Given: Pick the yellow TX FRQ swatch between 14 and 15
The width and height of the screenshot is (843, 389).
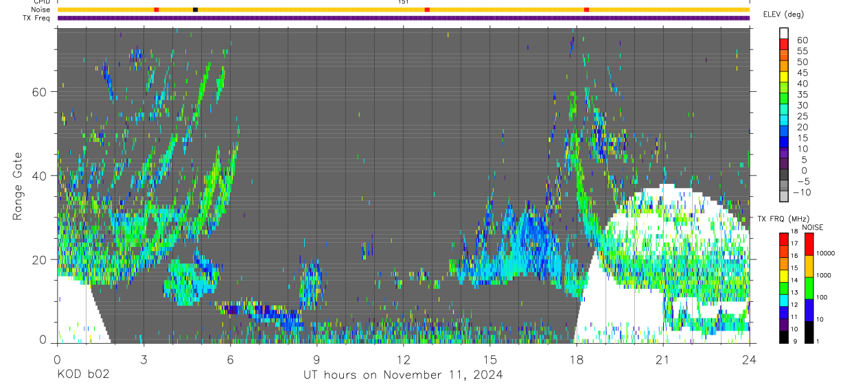Looking at the screenshot, I should (x=784, y=276).
